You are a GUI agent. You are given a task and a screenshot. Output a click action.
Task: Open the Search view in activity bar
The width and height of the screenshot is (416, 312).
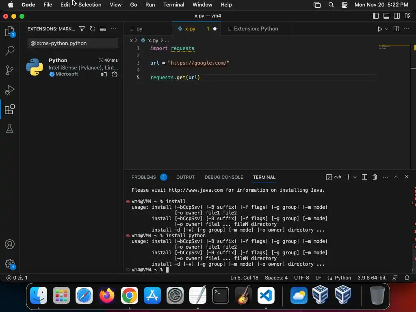click(10, 50)
